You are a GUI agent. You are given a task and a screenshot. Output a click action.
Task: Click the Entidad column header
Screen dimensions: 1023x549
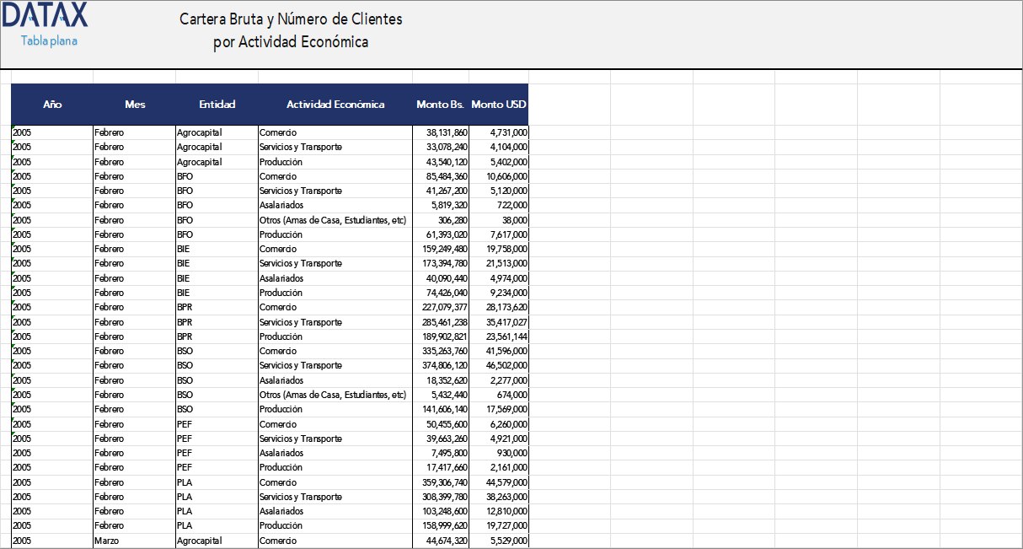217,105
